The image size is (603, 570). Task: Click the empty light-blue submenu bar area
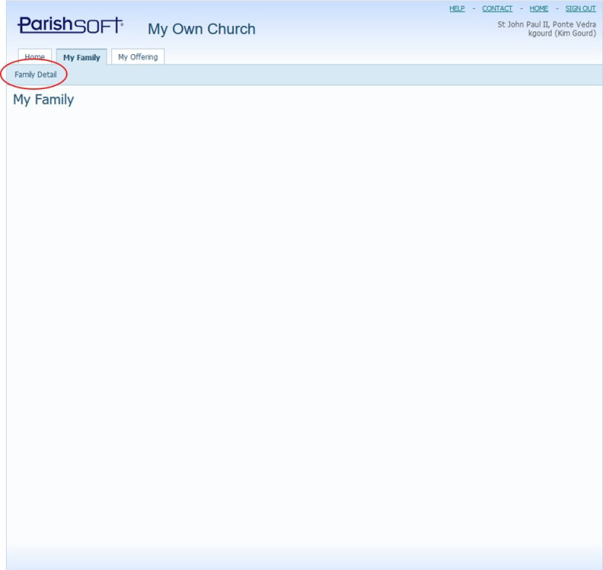tap(334, 75)
